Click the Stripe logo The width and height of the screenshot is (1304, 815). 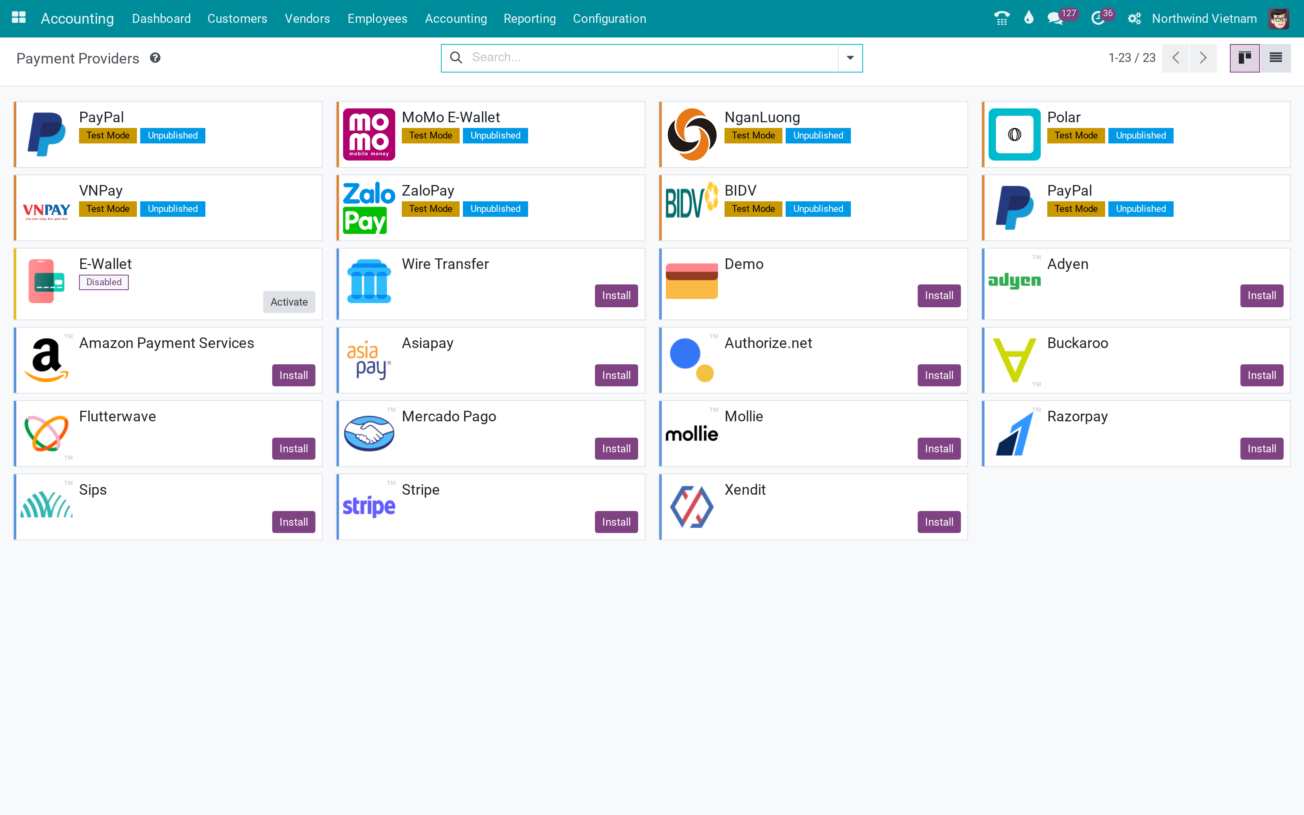pos(369,507)
